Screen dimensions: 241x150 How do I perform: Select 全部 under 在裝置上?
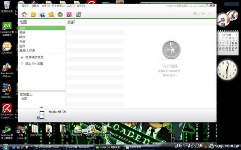[24, 99]
